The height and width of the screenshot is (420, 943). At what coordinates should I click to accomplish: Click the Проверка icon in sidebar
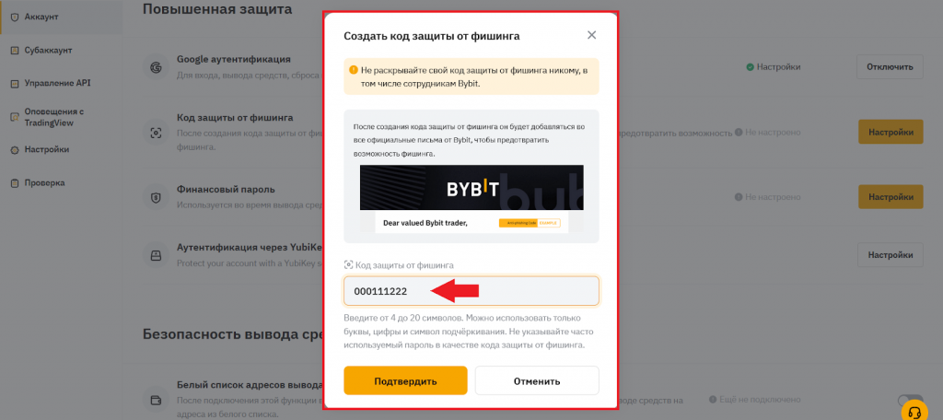pyautogui.click(x=14, y=182)
